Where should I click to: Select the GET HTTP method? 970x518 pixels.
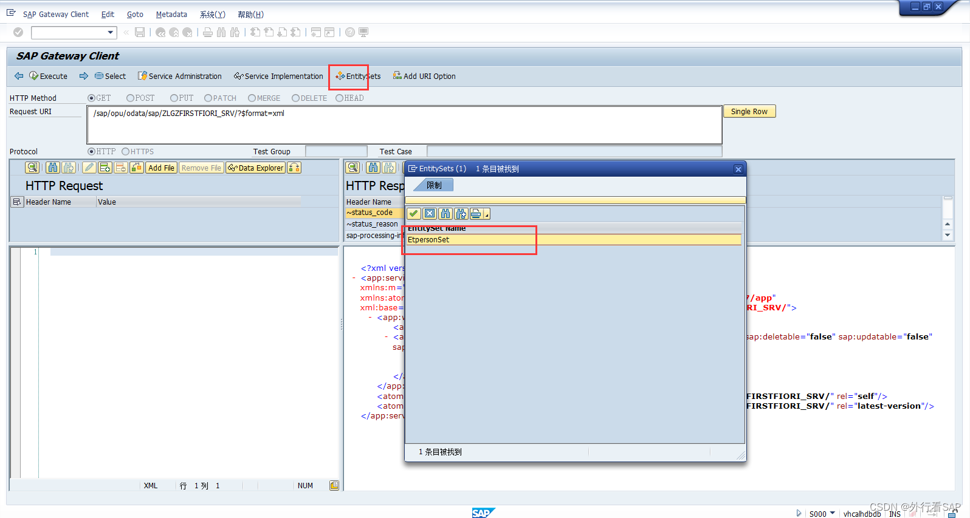(x=91, y=98)
